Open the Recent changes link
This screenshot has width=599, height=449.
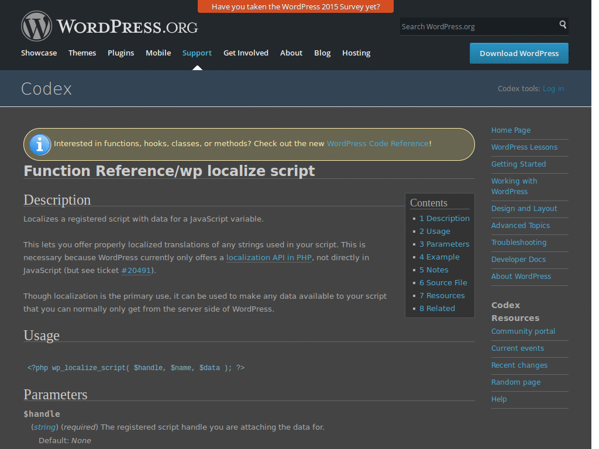519,365
